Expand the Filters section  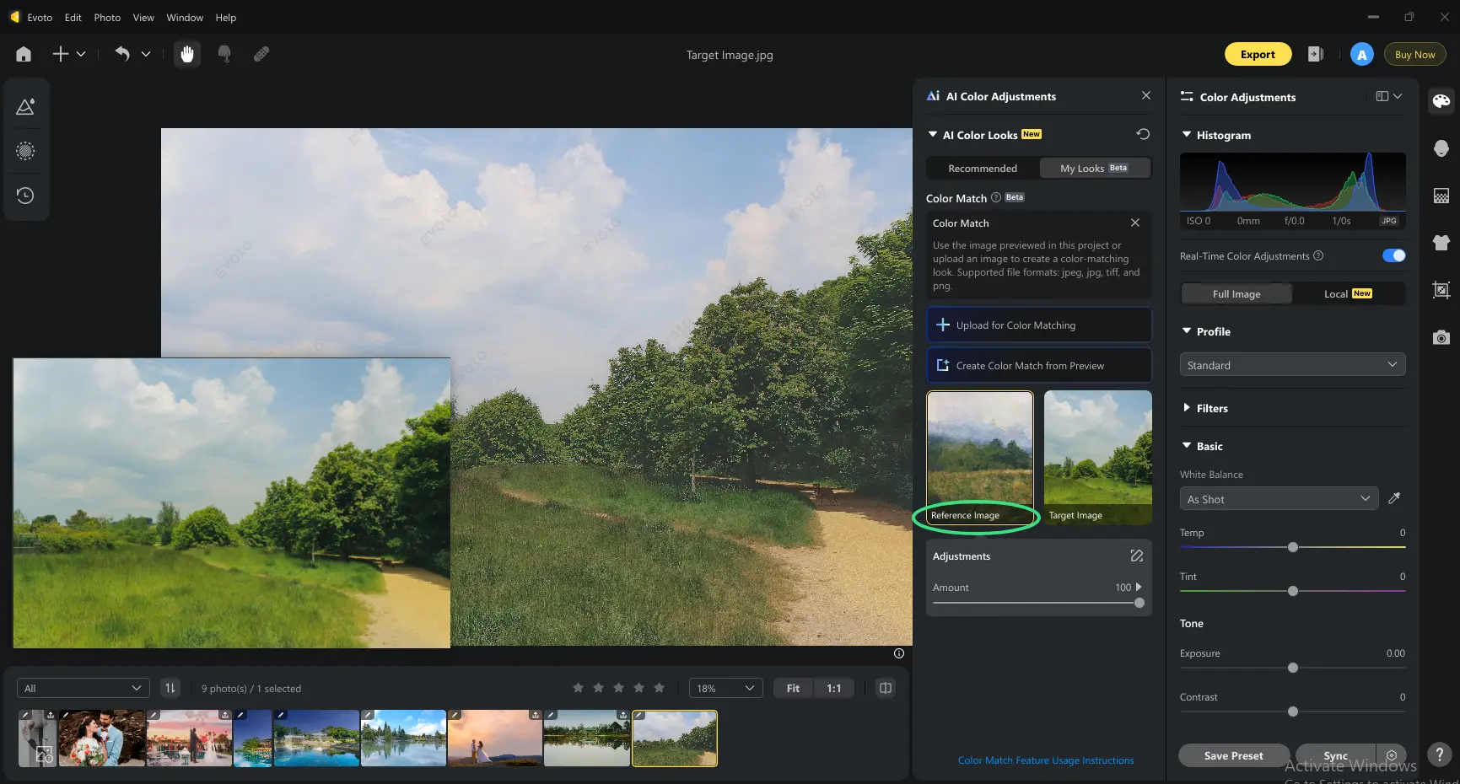coord(1187,407)
